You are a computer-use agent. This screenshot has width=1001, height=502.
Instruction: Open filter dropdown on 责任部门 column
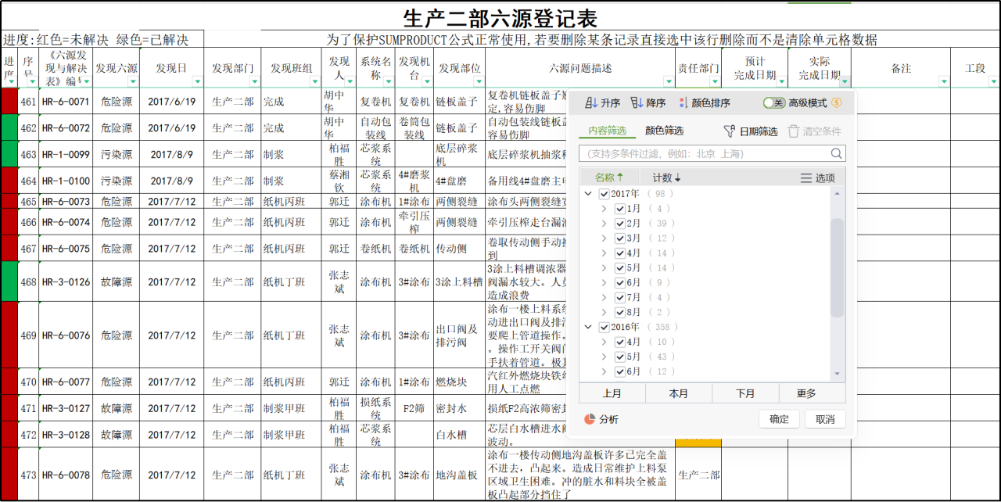tap(715, 81)
